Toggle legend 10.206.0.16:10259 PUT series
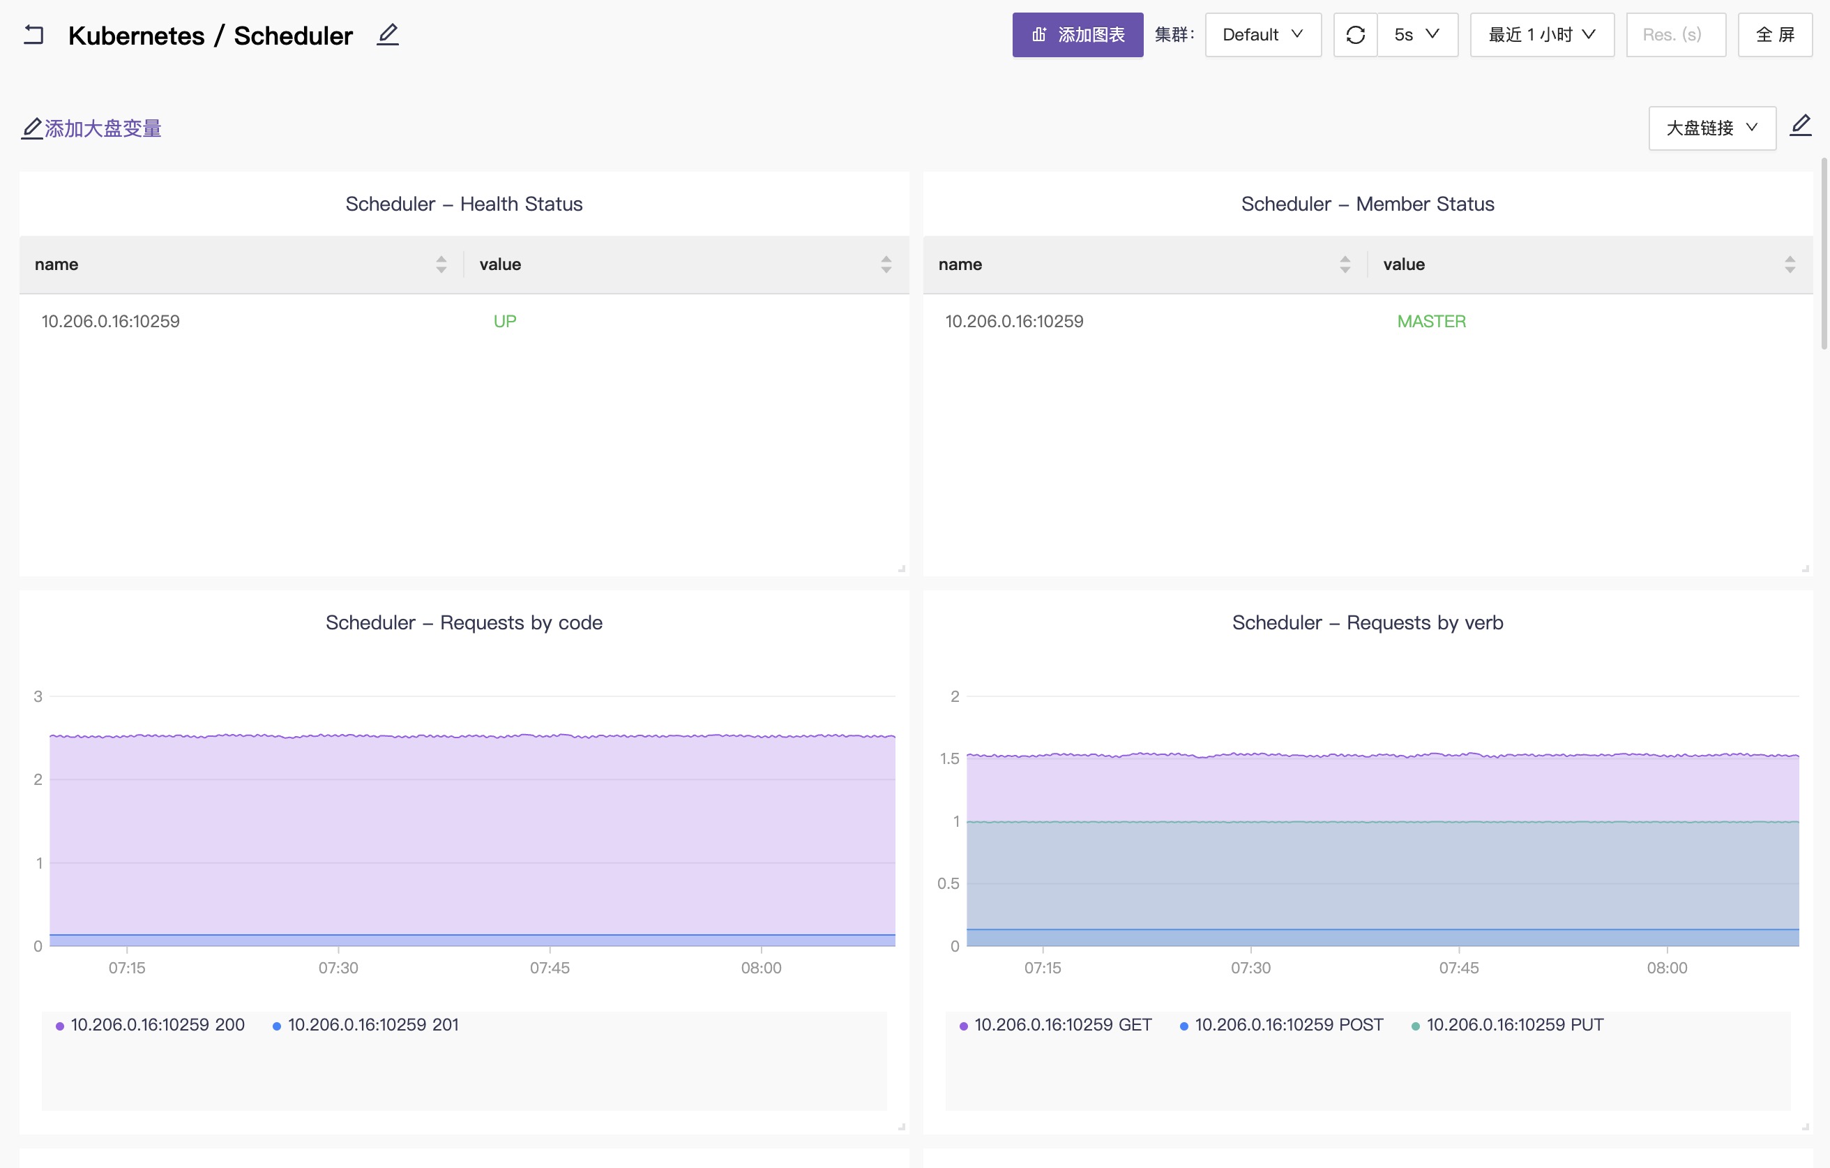 click(x=1507, y=1024)
